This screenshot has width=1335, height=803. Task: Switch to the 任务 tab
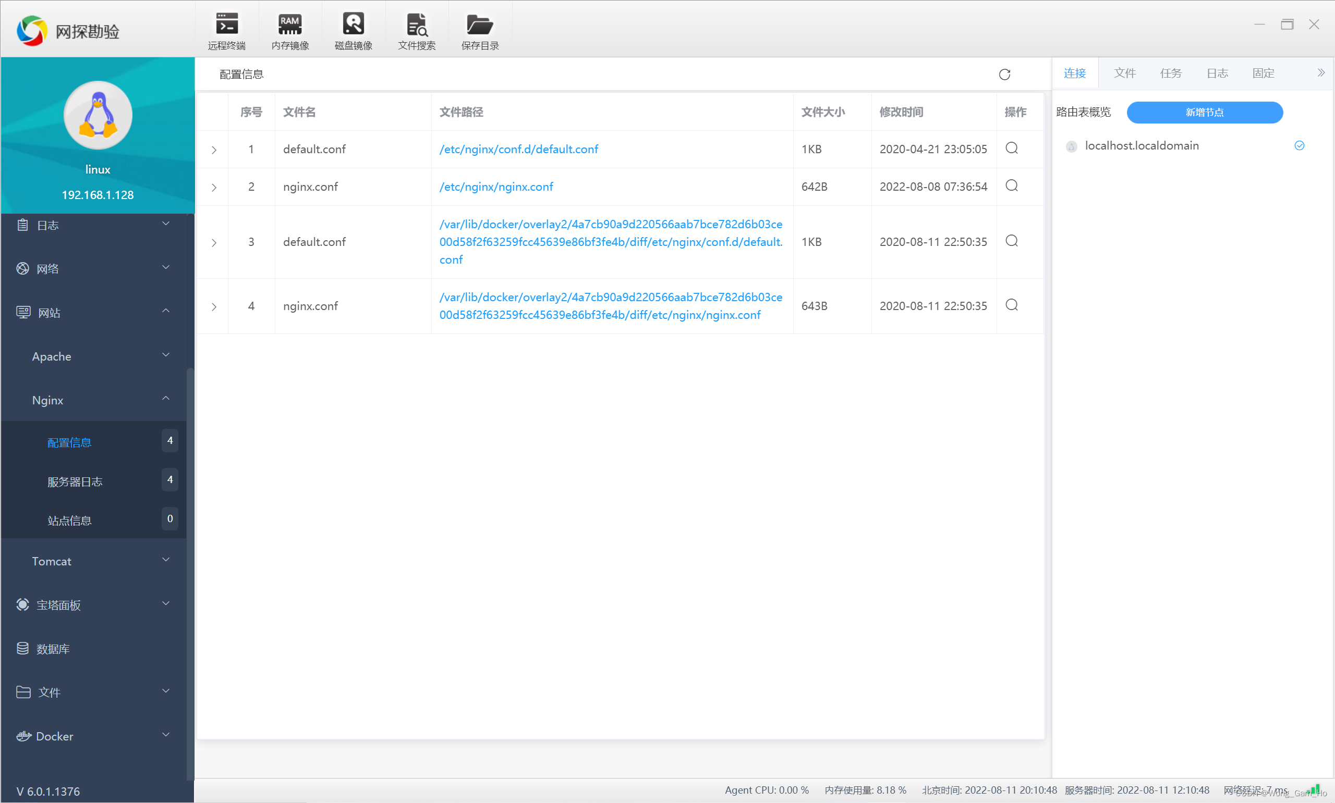pyautogui.click(x=1170, y=73)
